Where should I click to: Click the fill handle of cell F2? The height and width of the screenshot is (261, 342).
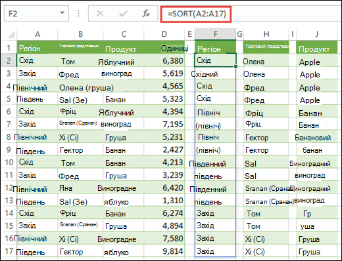235,66
